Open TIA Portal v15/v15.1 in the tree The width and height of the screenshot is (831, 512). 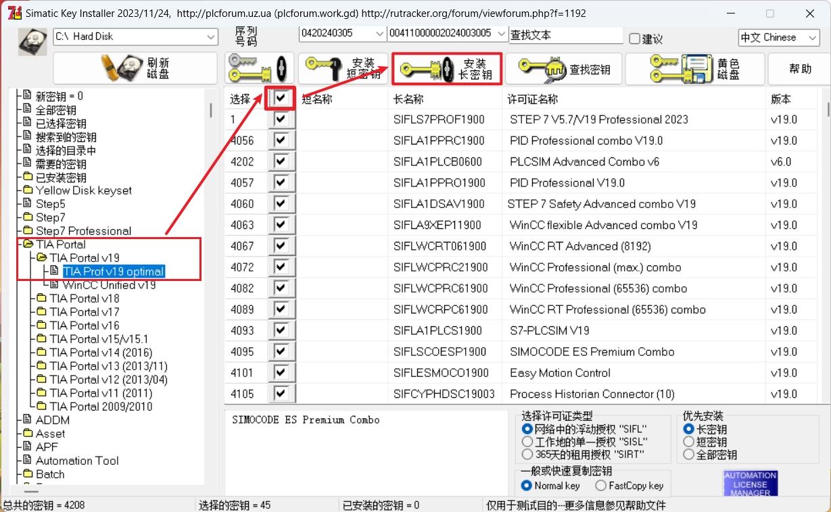[x=99, y=339]
